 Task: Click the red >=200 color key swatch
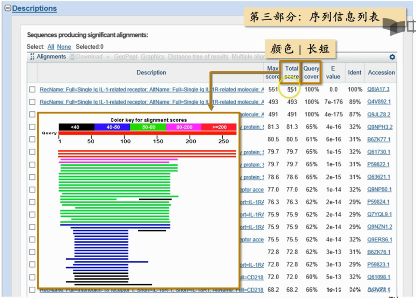click(219, 127)
